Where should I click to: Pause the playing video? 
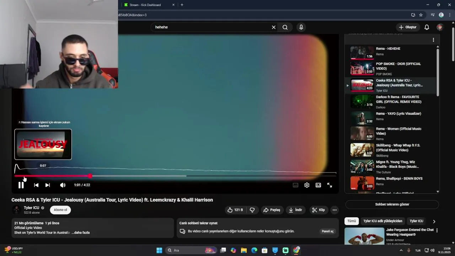pos(21,185)
